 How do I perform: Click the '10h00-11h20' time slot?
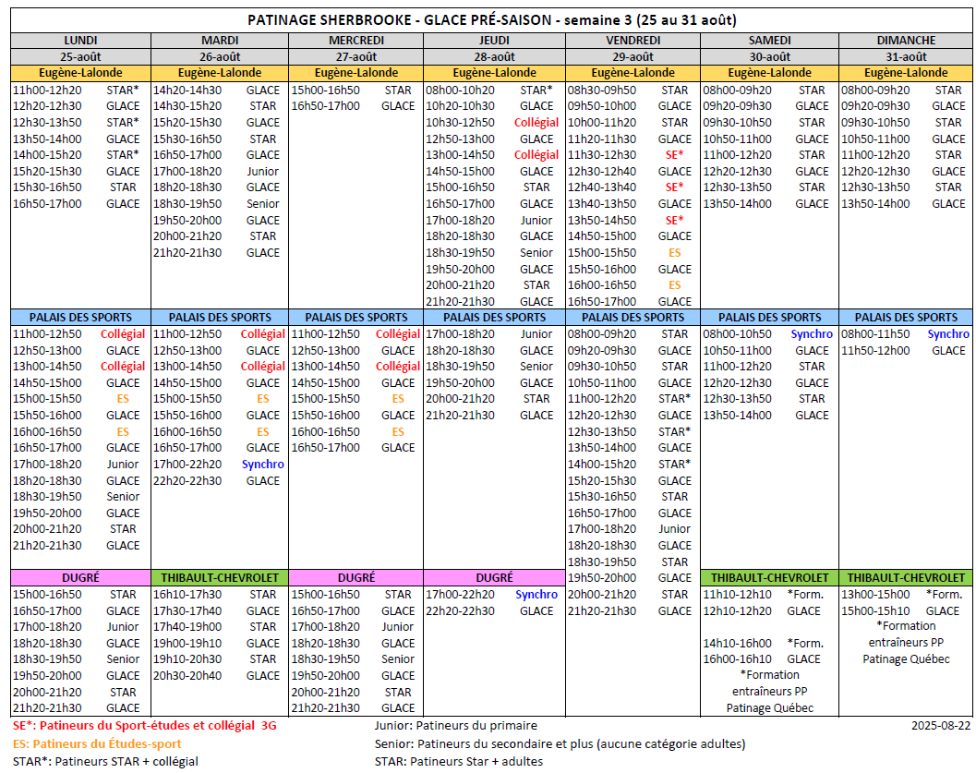click(602, 123)
